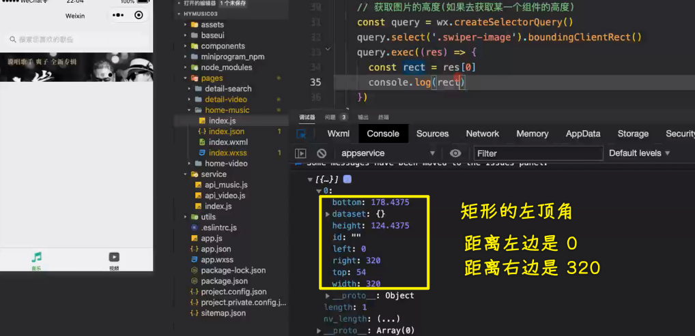Evaluate nv_length (...) getter value
This screenshot has height=336, width=695.
388,319
